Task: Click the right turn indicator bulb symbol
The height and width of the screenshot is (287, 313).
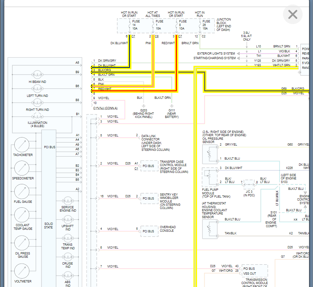Action: [38, 102]
